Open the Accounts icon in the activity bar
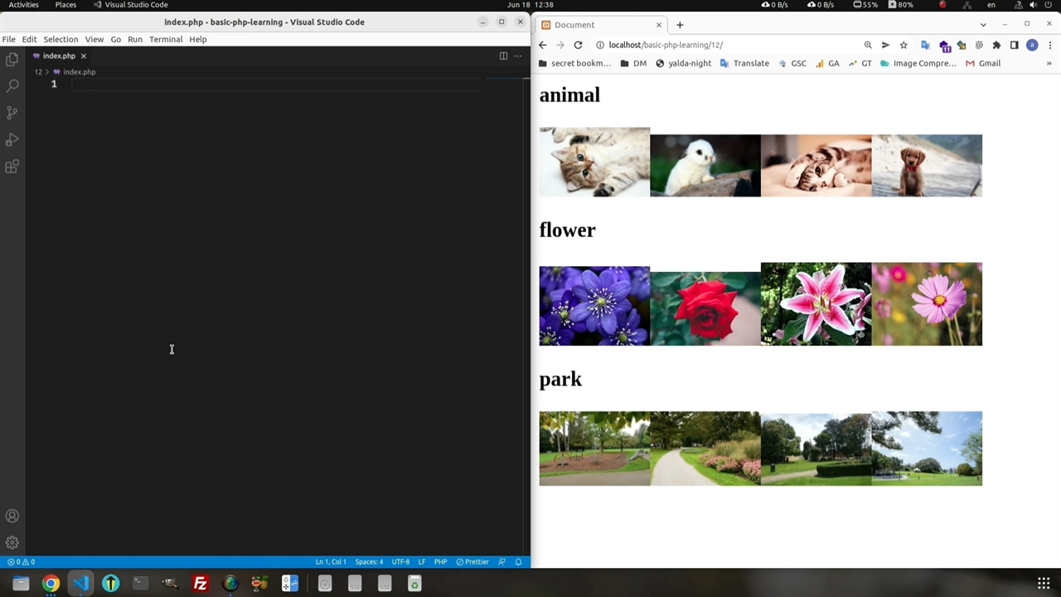This screenshot has width=1061, height=597. click(x=12, y=516)
